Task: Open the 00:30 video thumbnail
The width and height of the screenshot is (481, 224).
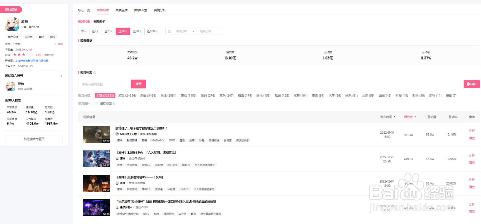Action: [x=97, y=208]
